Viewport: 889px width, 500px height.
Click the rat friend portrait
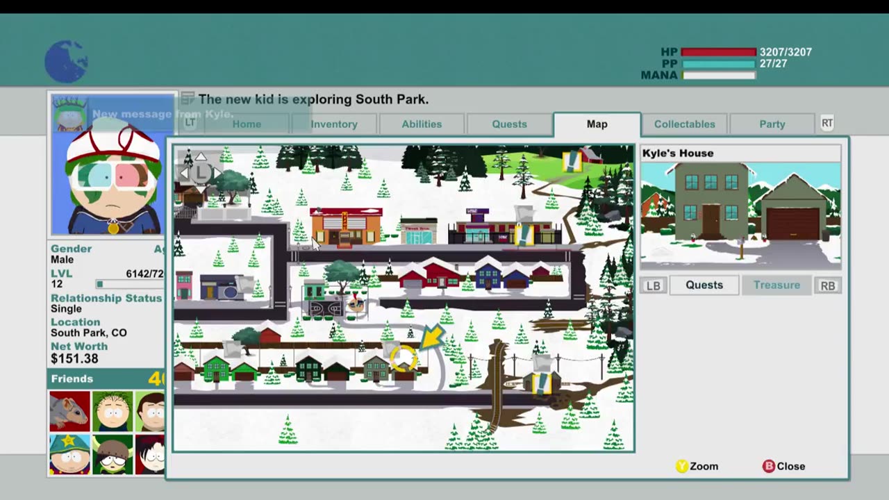[x=69, y=411]
